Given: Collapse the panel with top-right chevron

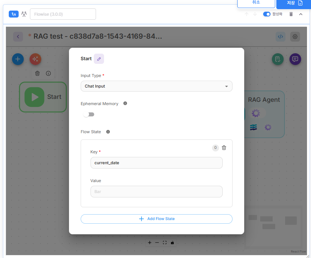Looking at the screenshot, I should tap(301, 14).
